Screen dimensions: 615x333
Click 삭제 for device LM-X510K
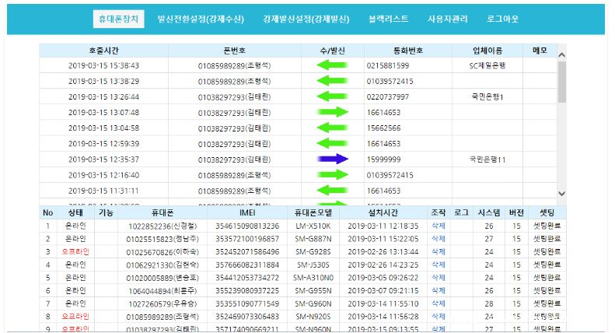coord(438,226)
